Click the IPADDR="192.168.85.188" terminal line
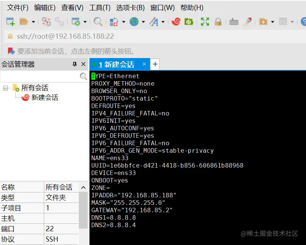306x245 pixels. 134,195
